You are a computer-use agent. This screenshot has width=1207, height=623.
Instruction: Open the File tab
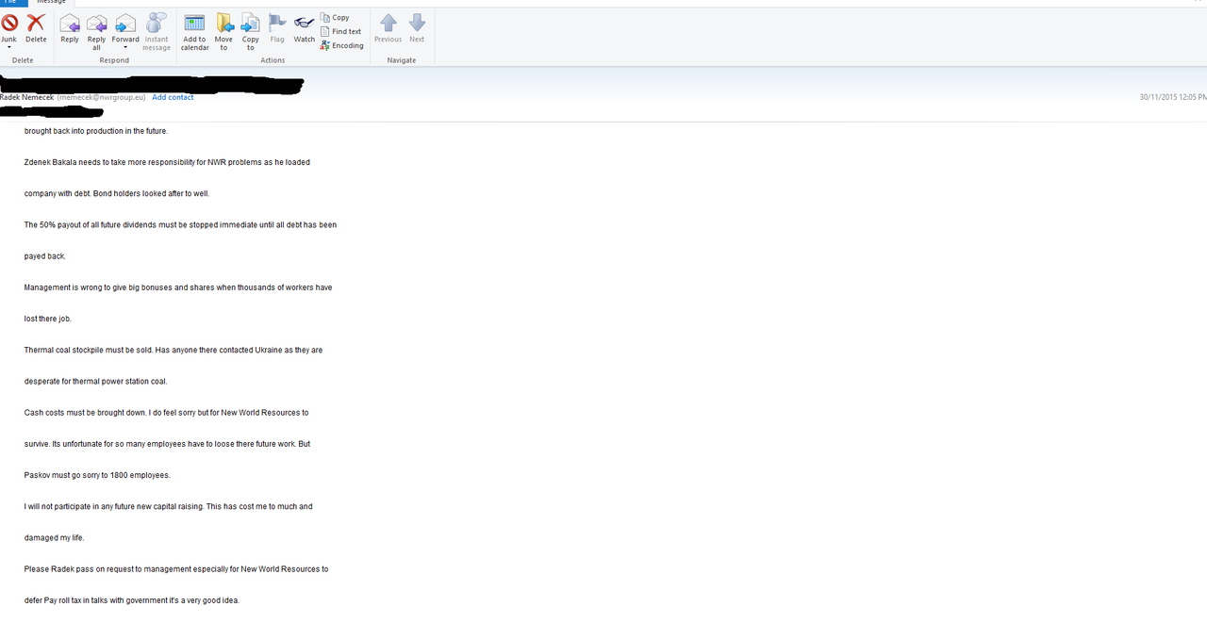(x=11, y=3)
